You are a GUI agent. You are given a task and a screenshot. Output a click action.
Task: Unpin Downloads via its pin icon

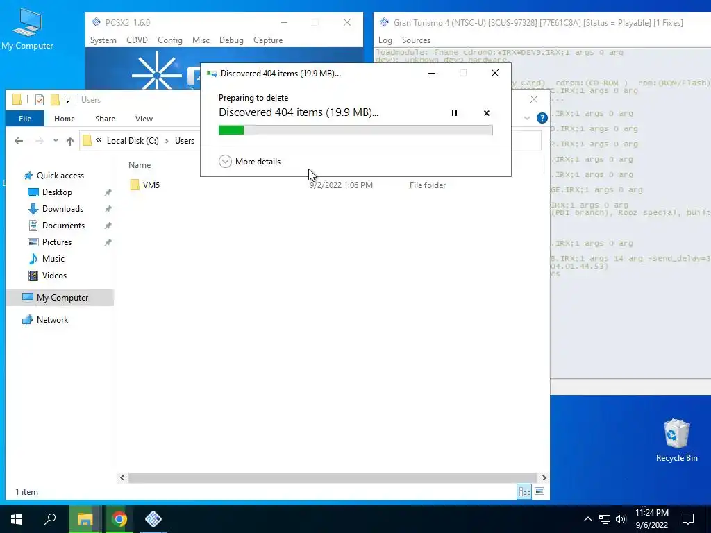[x=108, y=209]
